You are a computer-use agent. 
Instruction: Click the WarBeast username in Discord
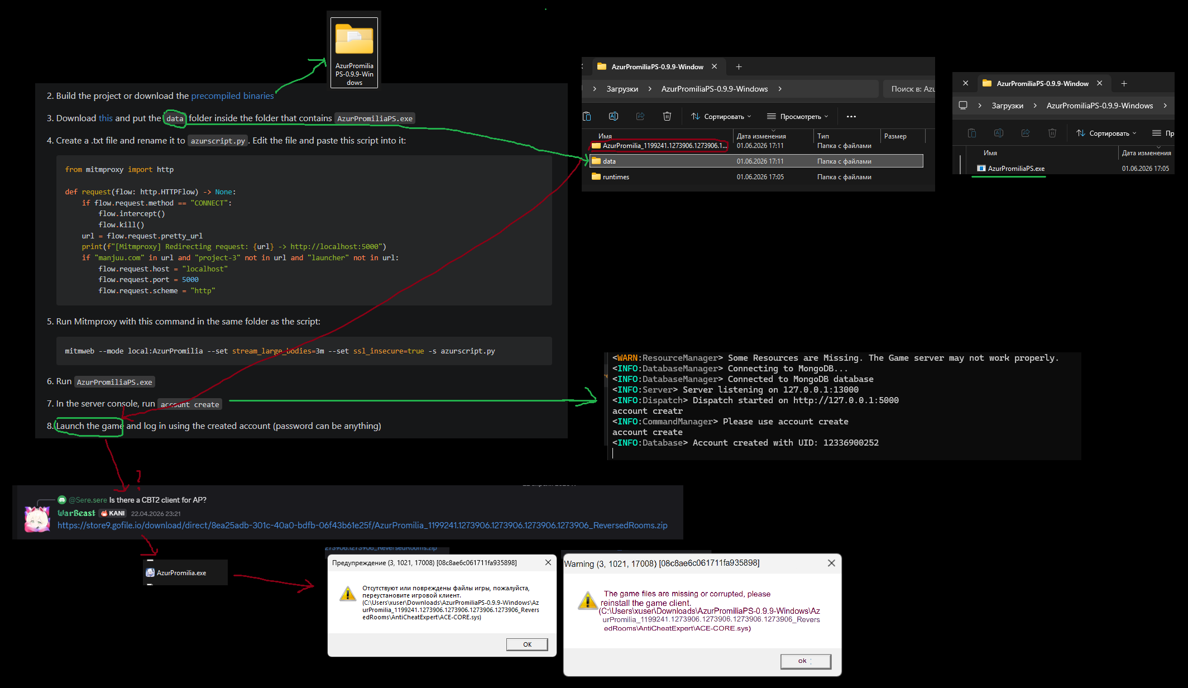point(76,513)
